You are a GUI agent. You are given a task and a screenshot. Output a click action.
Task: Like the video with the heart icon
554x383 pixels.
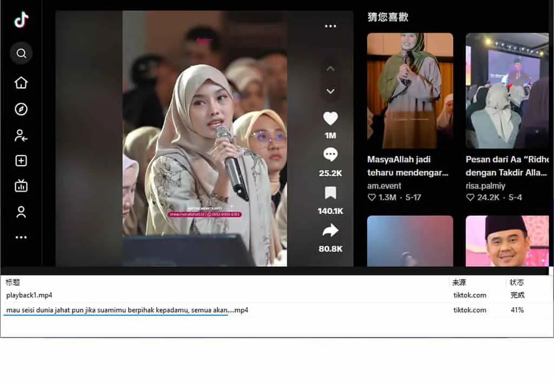point(331,118)
